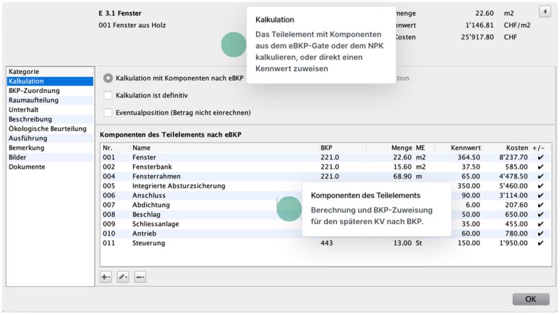Viewport: 560px width, 315px height.
Task: Click the teal hint marker in components table
Action: coord(289,208)
